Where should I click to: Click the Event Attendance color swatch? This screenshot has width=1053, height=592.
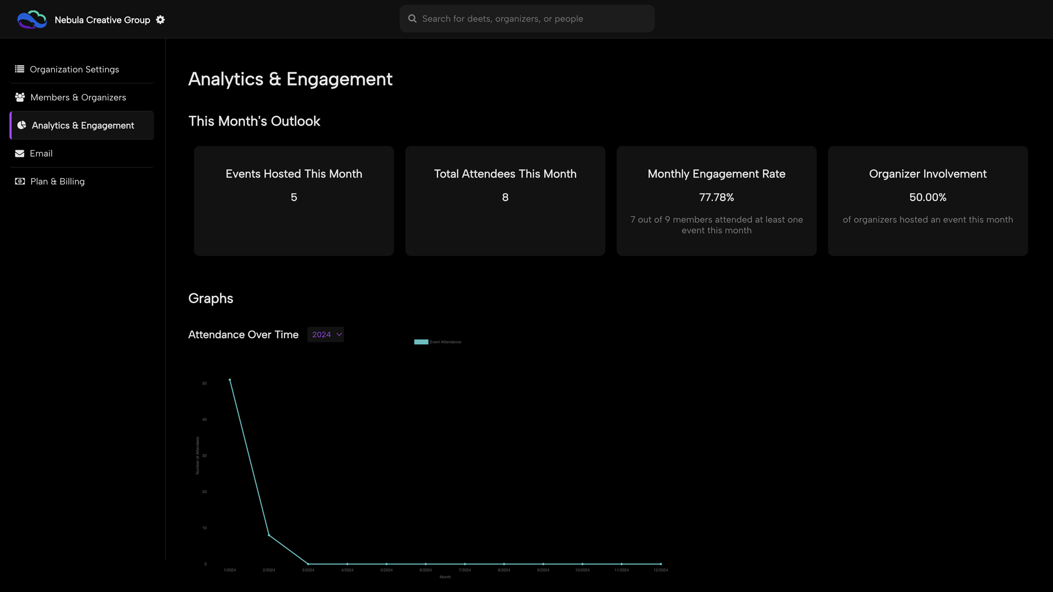(x=421, y=341)
